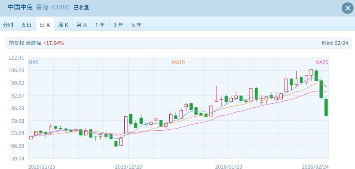Select the first red candlestick on 11/25
The image size is (355, 169).
[x=31, y=137]
